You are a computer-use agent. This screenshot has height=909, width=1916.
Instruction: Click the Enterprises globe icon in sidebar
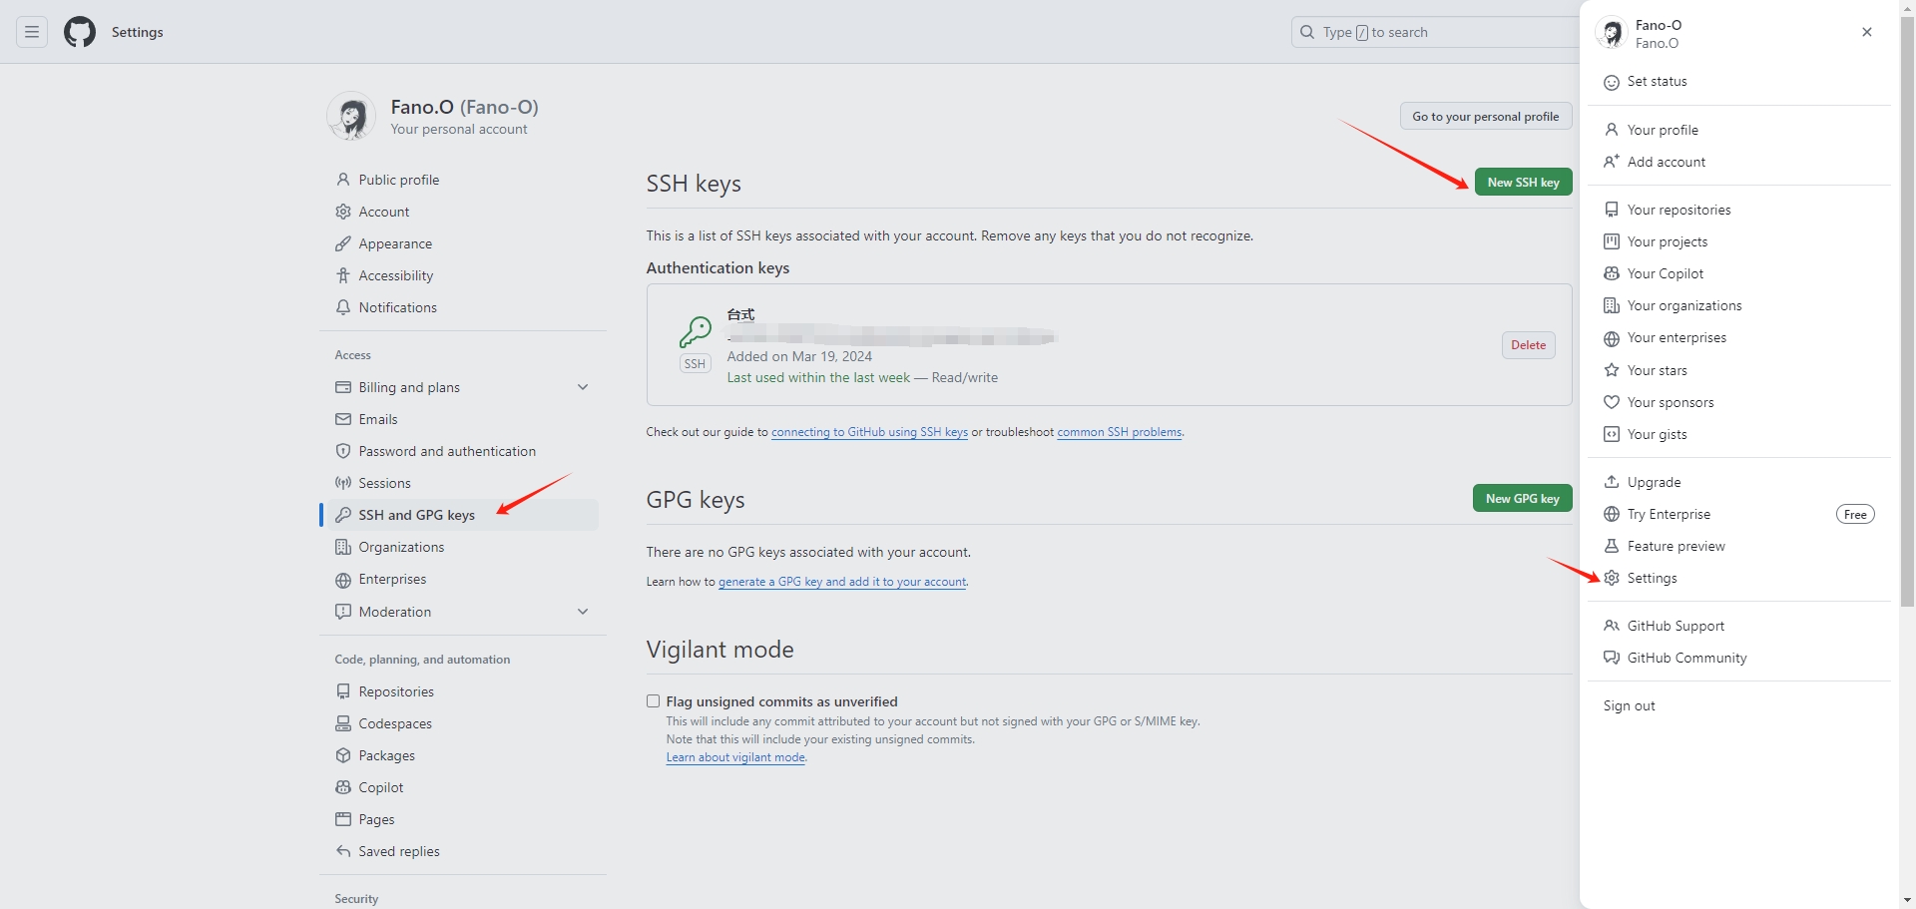343,580
